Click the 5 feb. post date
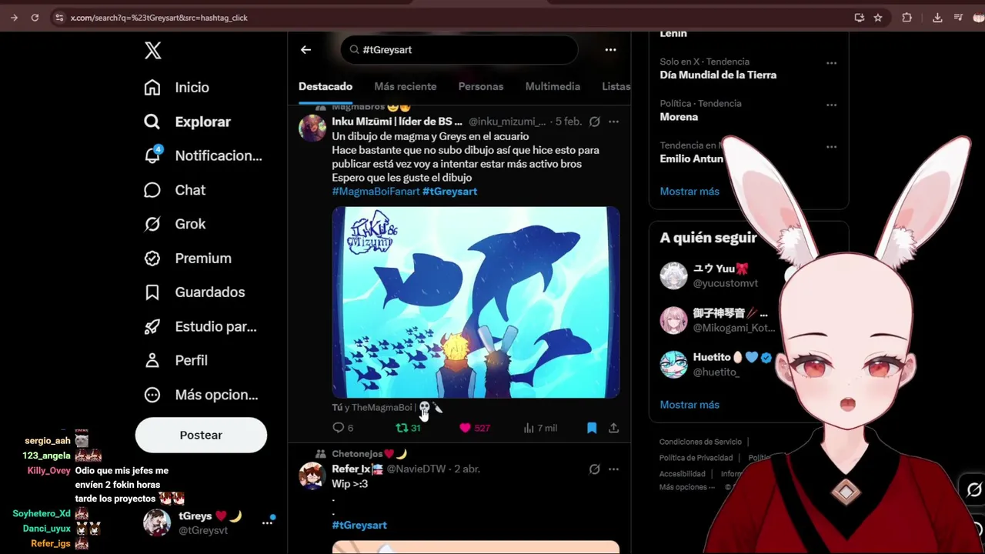The height and width of the screenshot is (554, 985). point(569,122)
